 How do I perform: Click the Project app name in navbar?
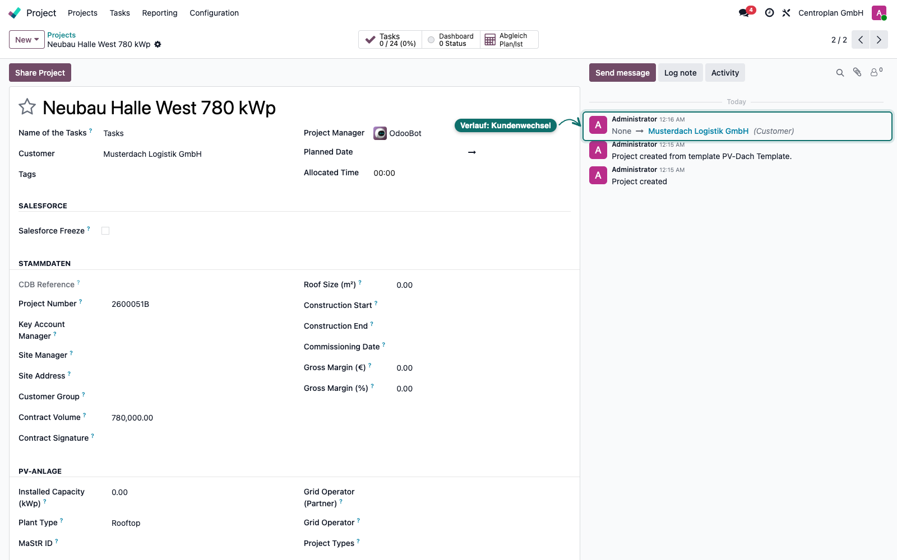(41, 13)
